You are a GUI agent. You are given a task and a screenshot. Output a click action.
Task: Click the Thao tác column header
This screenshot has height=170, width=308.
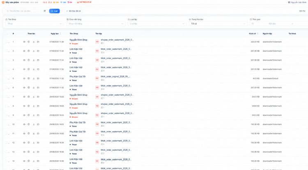pyautogui.click(x=31, y=34)
